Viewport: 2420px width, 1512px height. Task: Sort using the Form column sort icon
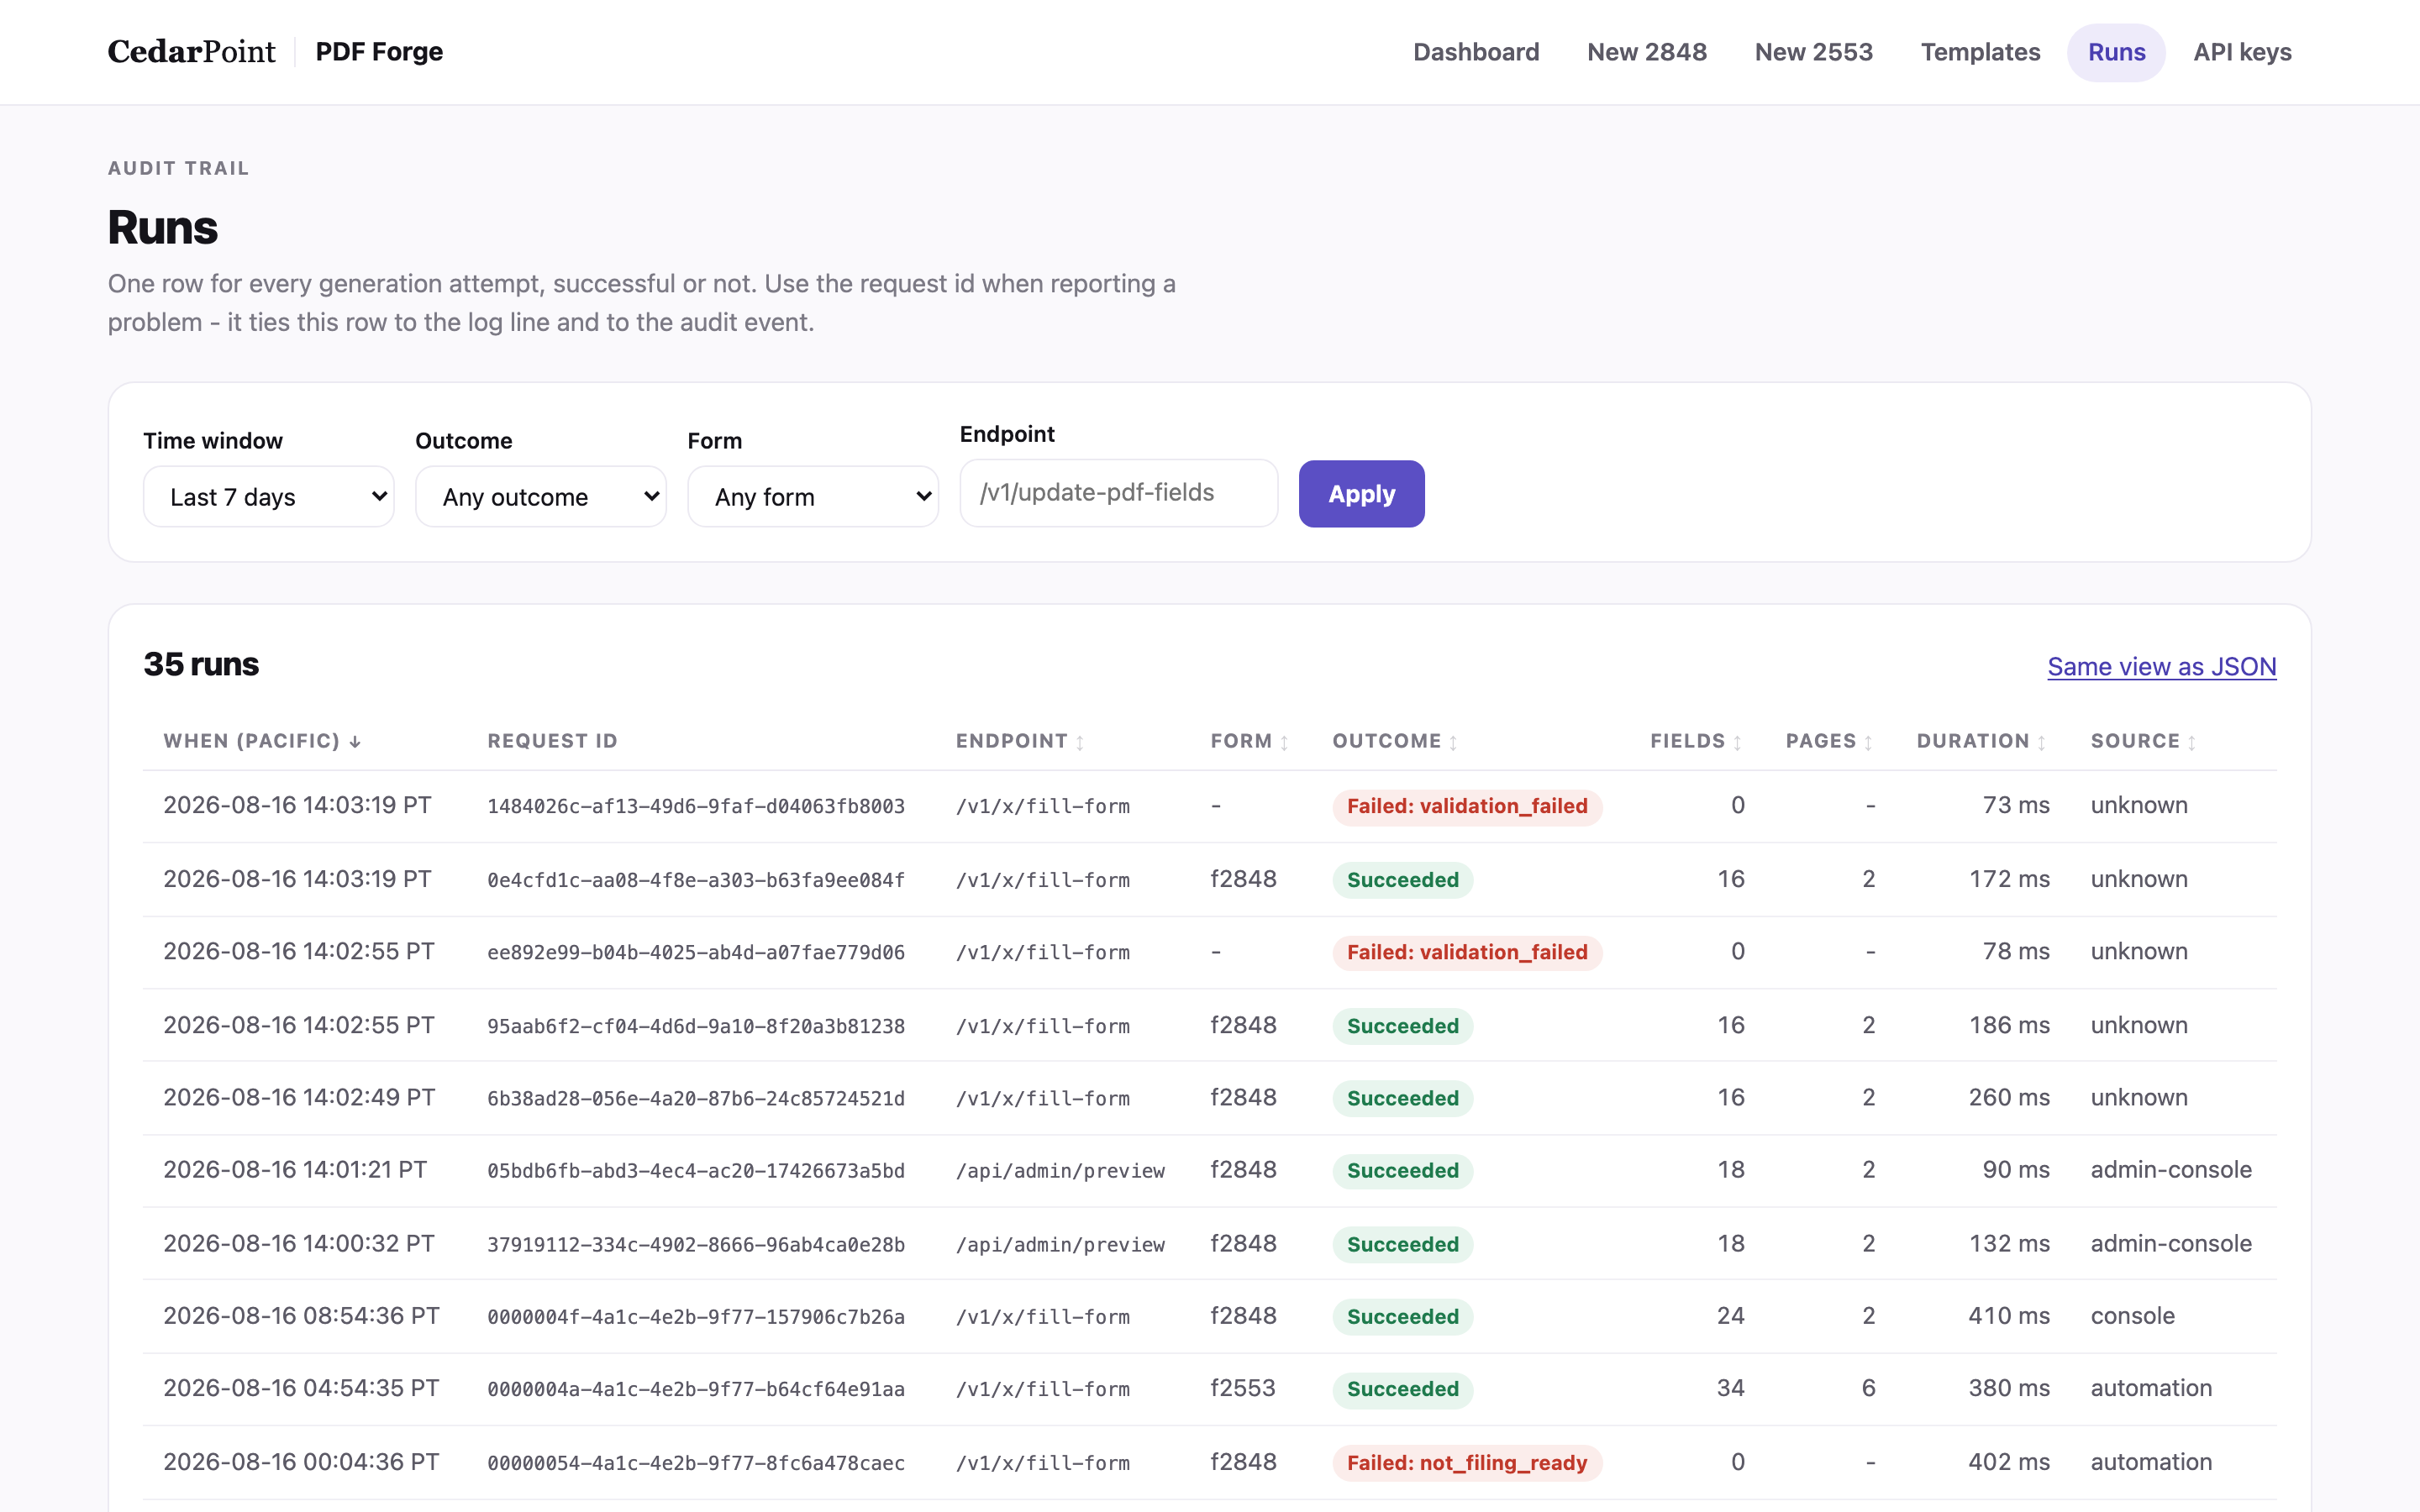point(1284,742)
